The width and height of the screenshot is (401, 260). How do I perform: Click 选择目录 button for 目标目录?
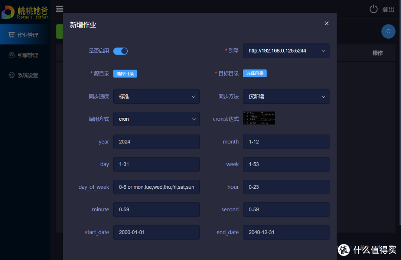(x=255, y=74)
